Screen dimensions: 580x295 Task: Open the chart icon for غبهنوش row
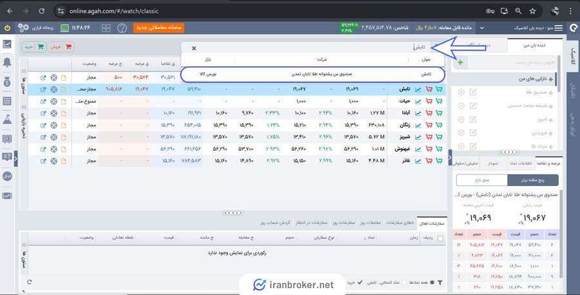pos(418,149)
